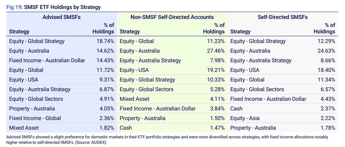Screen dimensions: 345x147
Task: Select the 19.21% Equity - USA value
Action: pyautogui.click(x=216, y=70)
